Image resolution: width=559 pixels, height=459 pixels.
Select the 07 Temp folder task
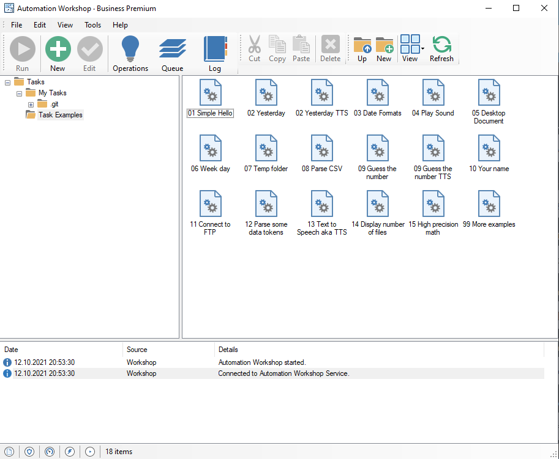click(x=266, y=153)
